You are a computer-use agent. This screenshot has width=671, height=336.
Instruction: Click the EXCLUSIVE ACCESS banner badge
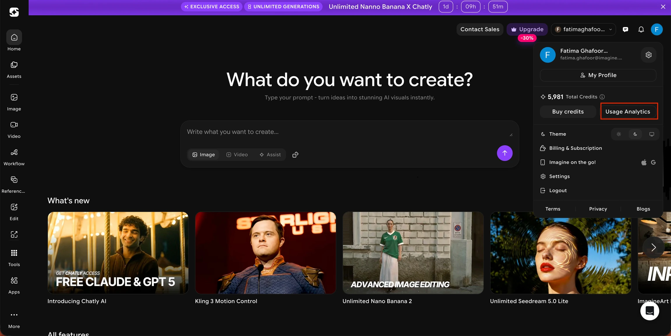click(x=212, y=7)
